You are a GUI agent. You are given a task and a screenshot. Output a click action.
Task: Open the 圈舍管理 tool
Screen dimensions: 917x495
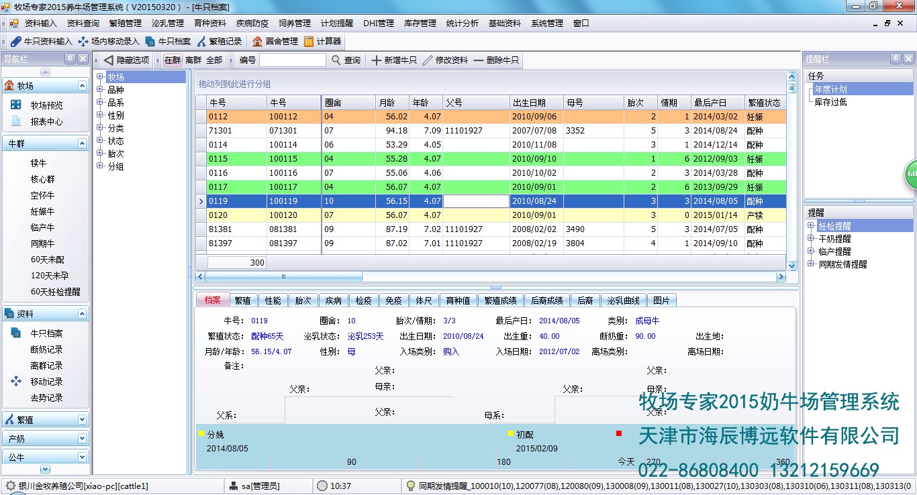(275, 40)
